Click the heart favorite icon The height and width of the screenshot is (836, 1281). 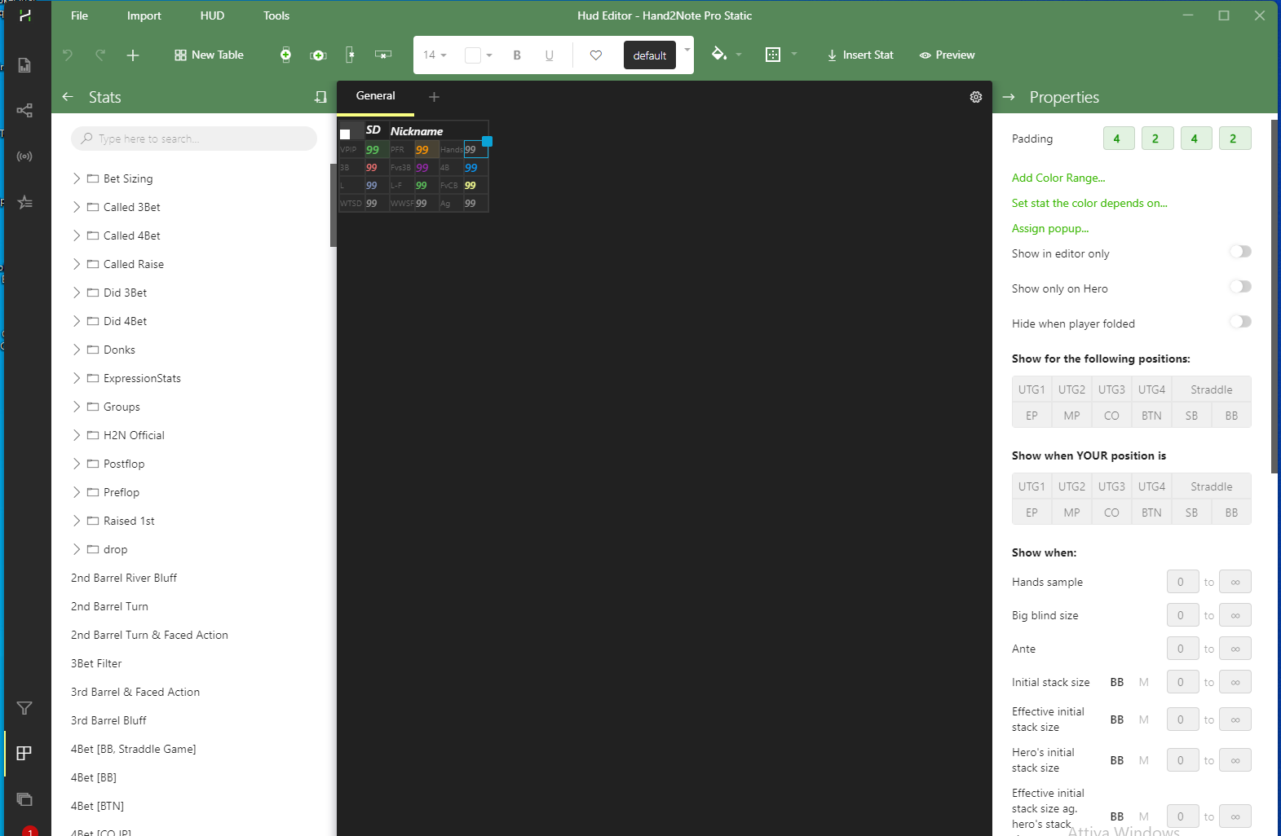point(596,55)
